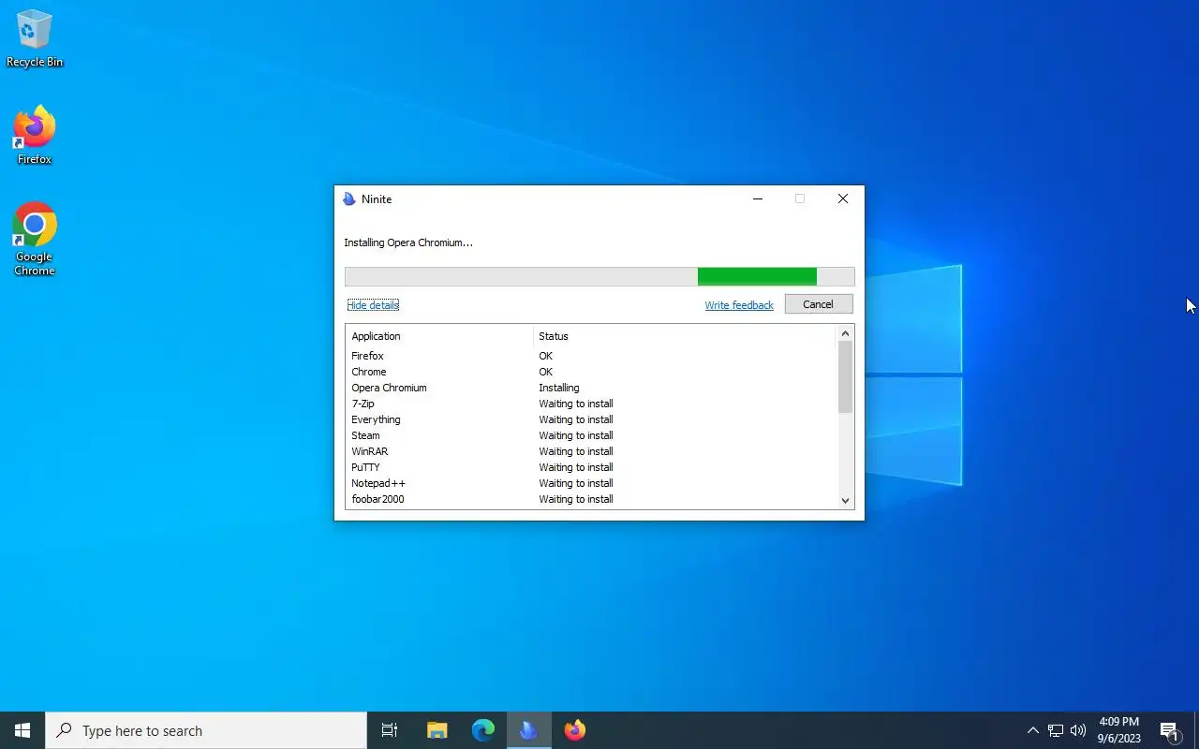Launch Firefox from the taskbar
This screenshot has height=749, width=1199.
575,730
